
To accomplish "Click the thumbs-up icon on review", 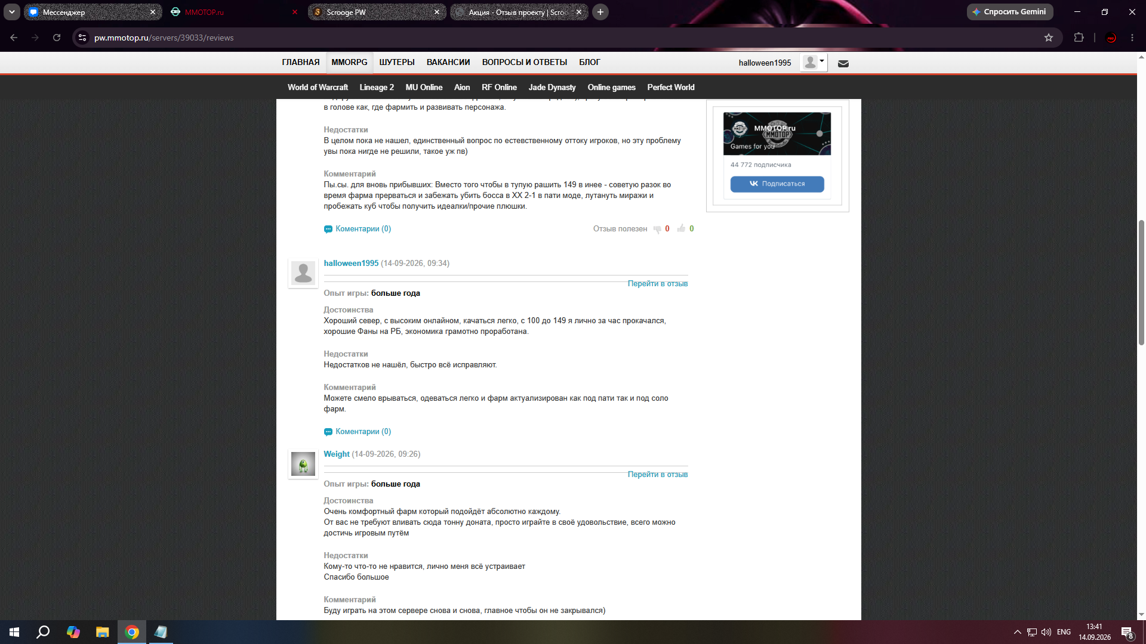I will tap(681, 228).
